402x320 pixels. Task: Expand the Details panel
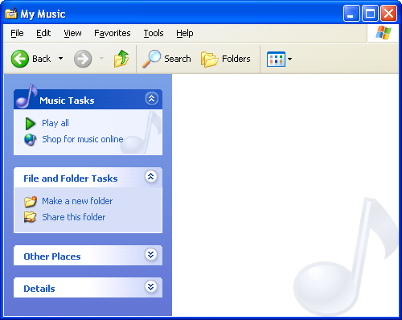[x=151, y=287]
